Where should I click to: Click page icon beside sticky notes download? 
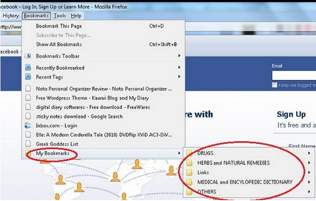click(28, 116)
